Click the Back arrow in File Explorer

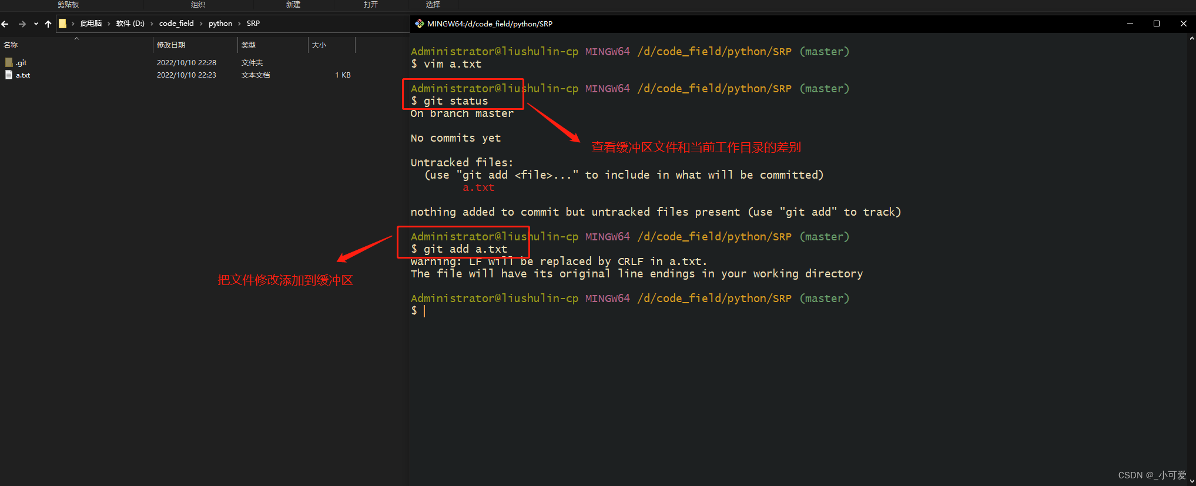point(5,24)
